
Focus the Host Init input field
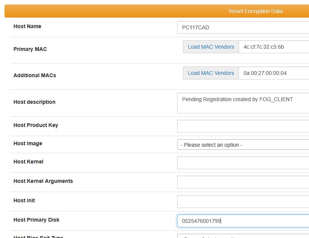[x=243, y=202]
